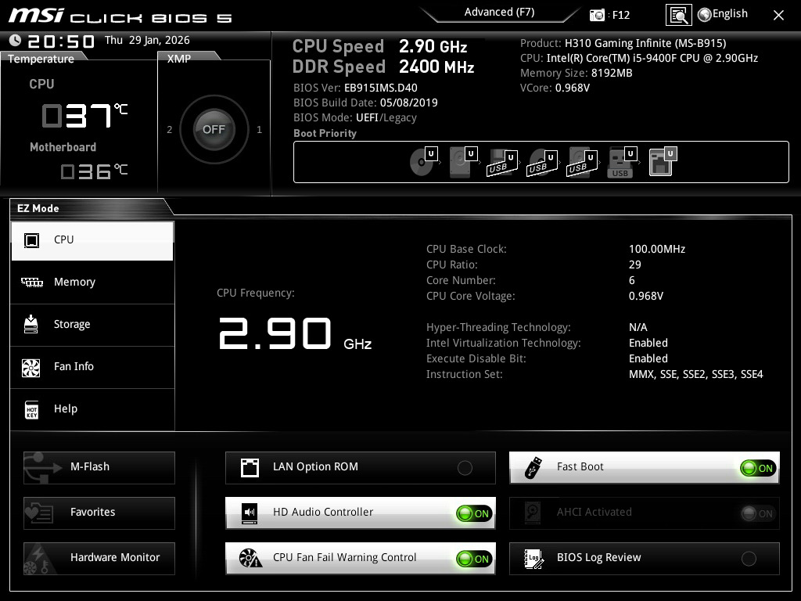Open the BIOS search magnifier icon
Image resolution: width=801 pixels, height=601 pixels.
click(x=678, y=15)
